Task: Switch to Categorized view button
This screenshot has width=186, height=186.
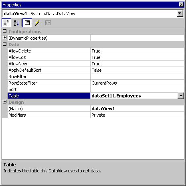Action: pyautogui.click(x=6, y=23)
